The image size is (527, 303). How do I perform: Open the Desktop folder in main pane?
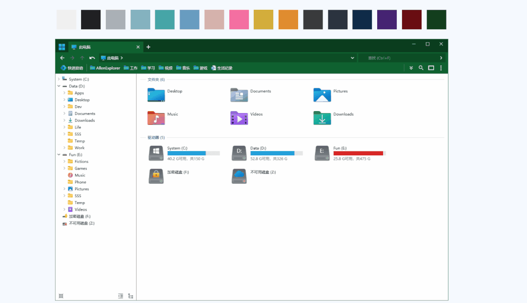tap(156, 95)
